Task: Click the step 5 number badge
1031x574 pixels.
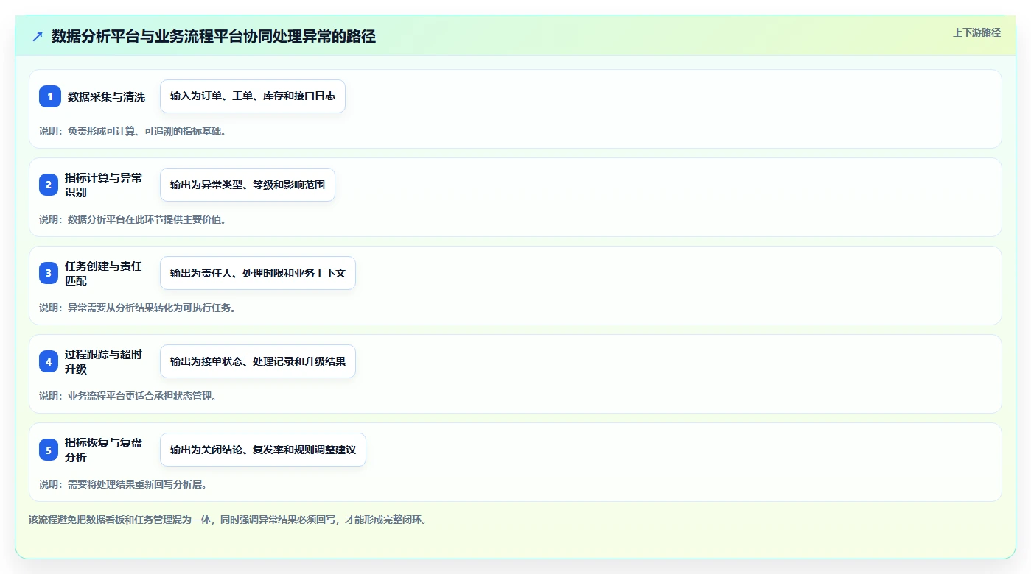Action: [49, 450]
